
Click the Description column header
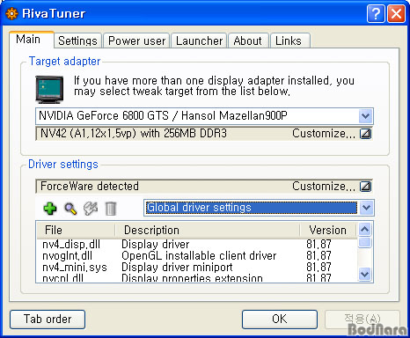(208, 230)
